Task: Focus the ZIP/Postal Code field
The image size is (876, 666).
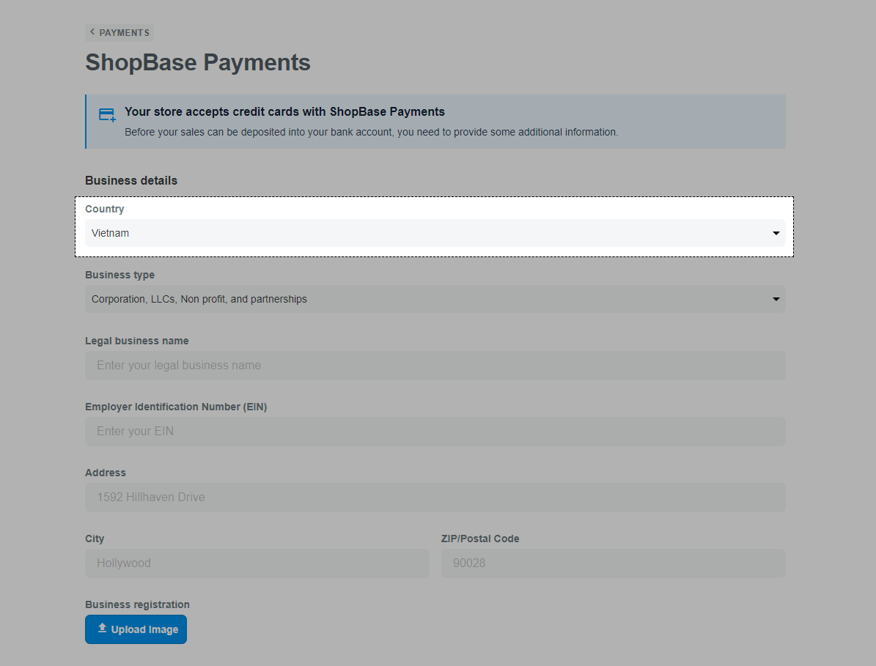Action: click(613, 563)
